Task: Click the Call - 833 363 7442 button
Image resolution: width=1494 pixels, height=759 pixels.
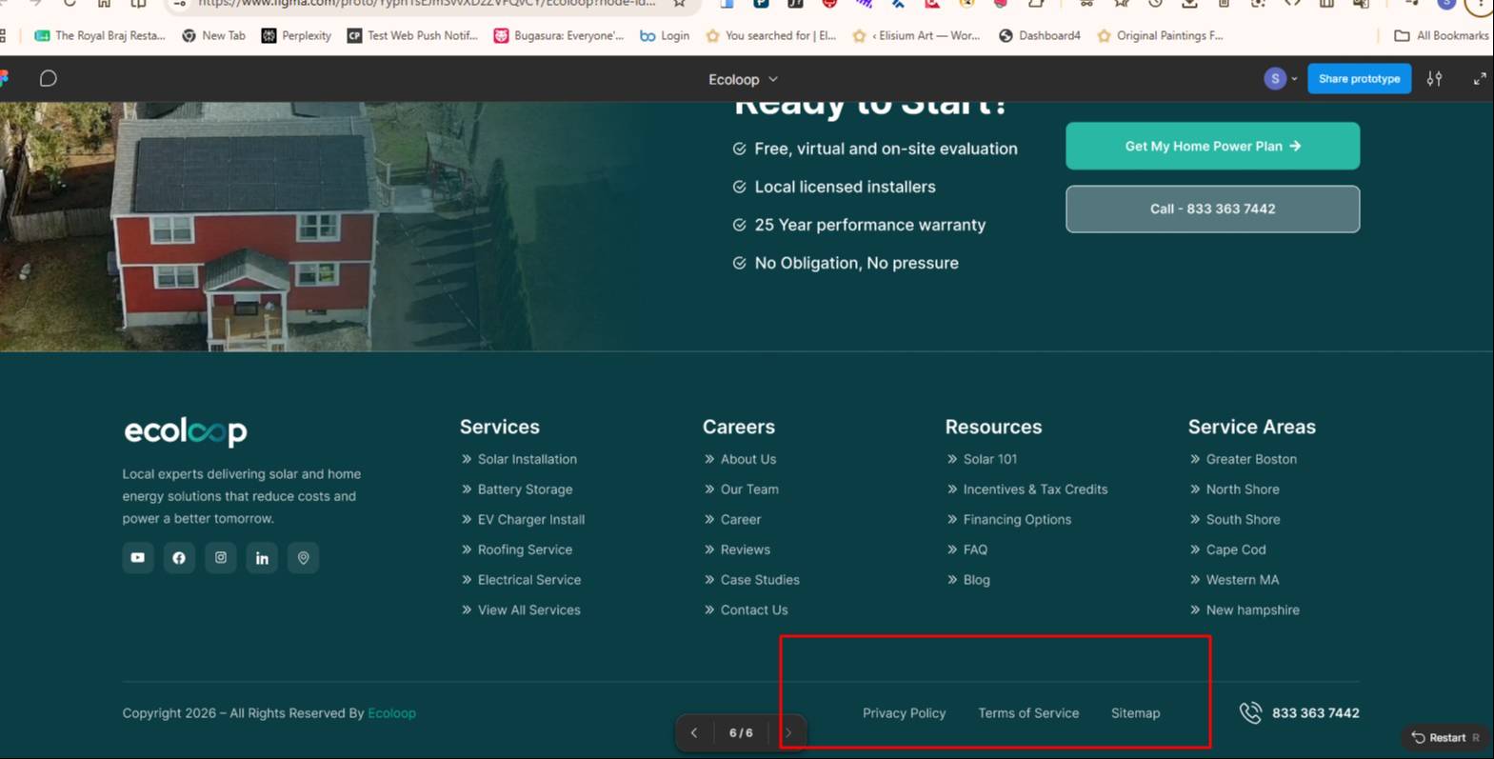Action: coord(1212,209)
